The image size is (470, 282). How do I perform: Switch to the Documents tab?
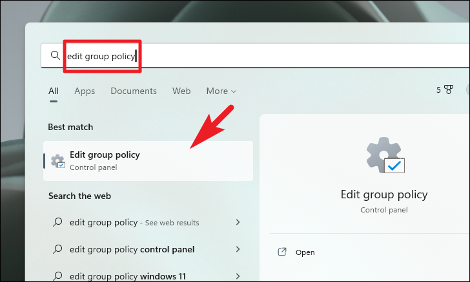[x=134, y=91]
